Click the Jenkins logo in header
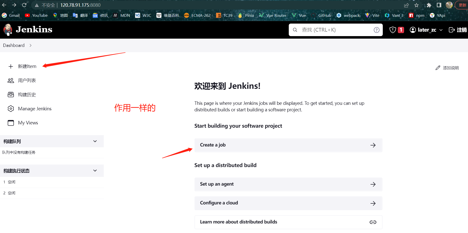Image resolution: width=468 pixels, height=233 pixels. 28,30
